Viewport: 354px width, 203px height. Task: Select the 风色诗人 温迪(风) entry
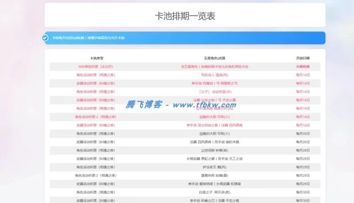point(214,75)
